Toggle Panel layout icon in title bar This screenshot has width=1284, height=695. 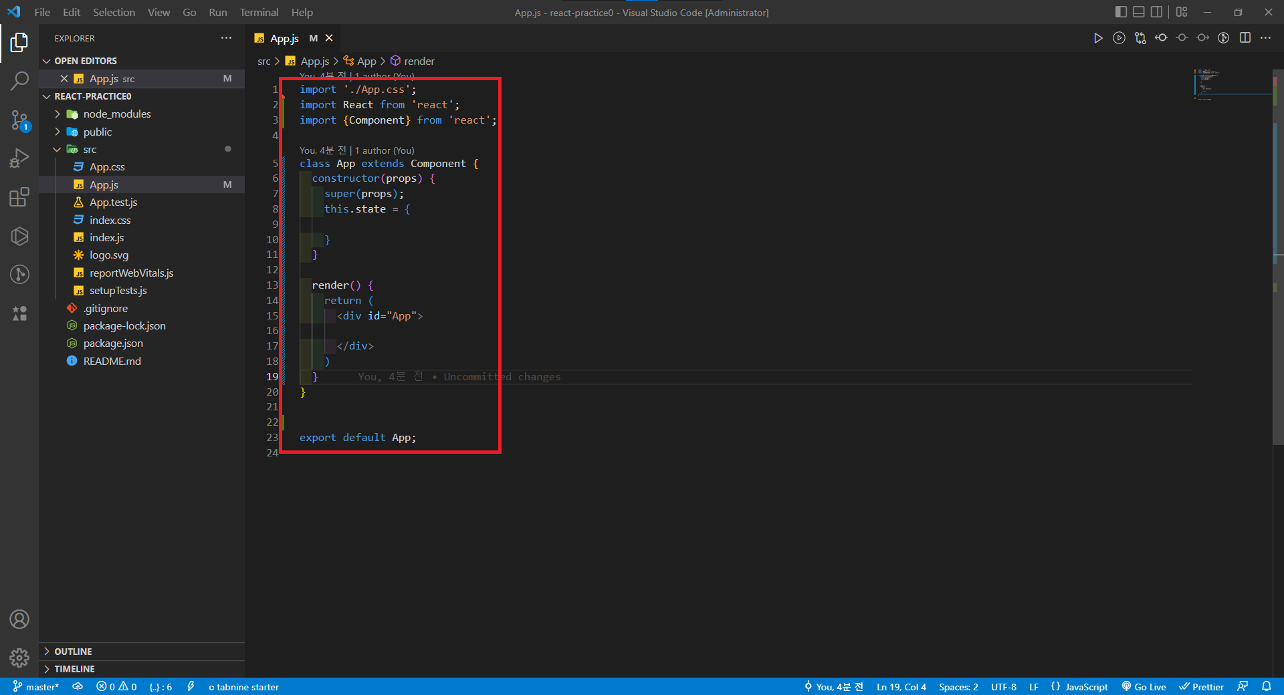pos(1138,12)
